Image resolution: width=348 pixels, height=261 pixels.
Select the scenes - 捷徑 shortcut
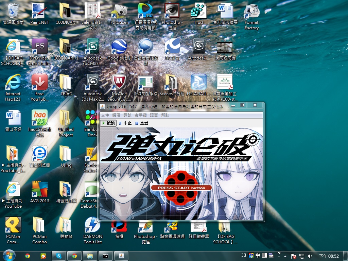pyautogui.click(x=172, y=85)
